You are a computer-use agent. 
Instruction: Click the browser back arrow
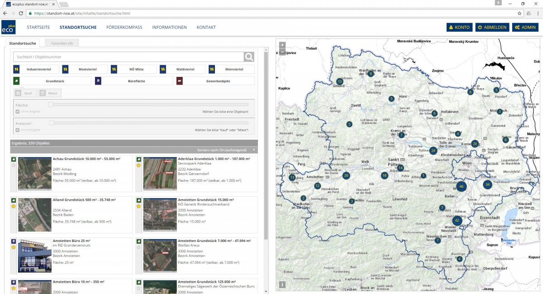pos(5,13)
